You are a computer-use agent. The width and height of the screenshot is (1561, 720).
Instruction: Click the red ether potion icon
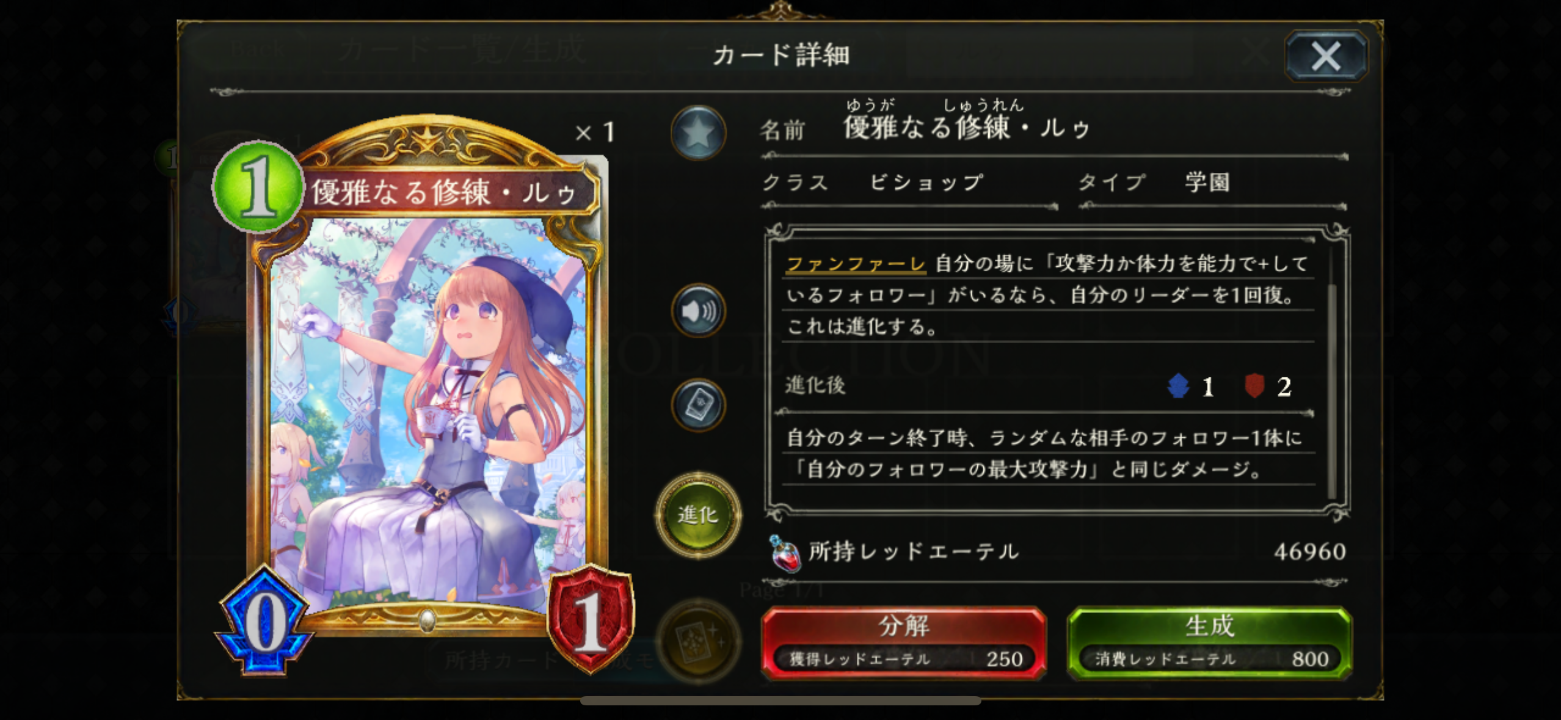point(785,553)
